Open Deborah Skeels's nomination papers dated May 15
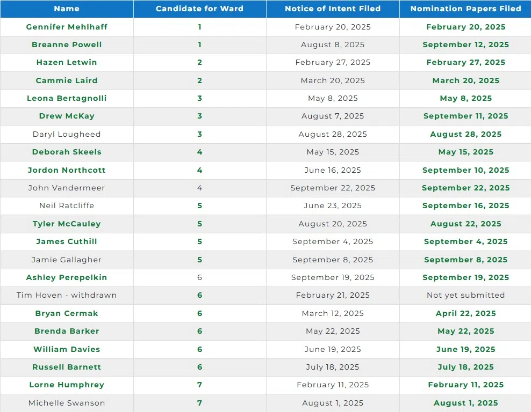531x412 pixels. [x=465, y=152]
